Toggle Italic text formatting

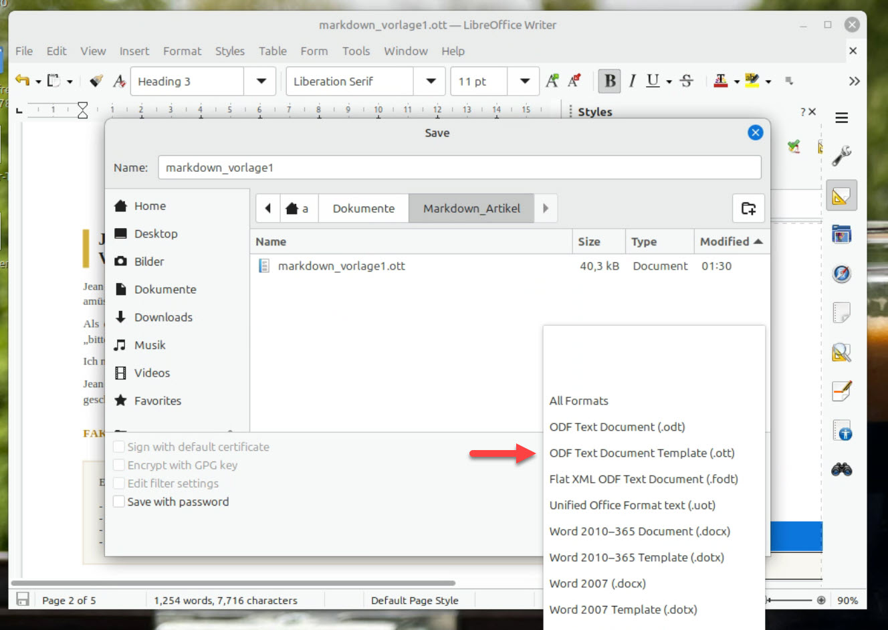coord(632,81)
